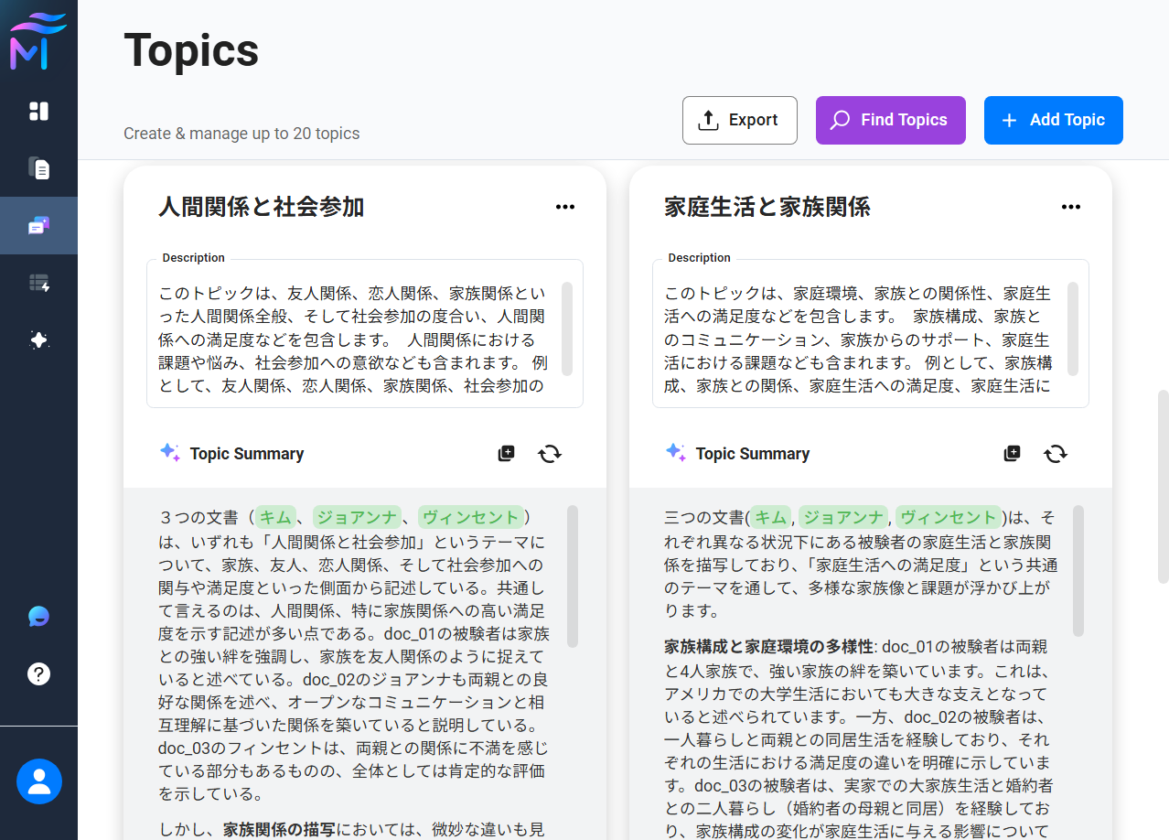Open the user profile avatar

(x=38, y=781)
